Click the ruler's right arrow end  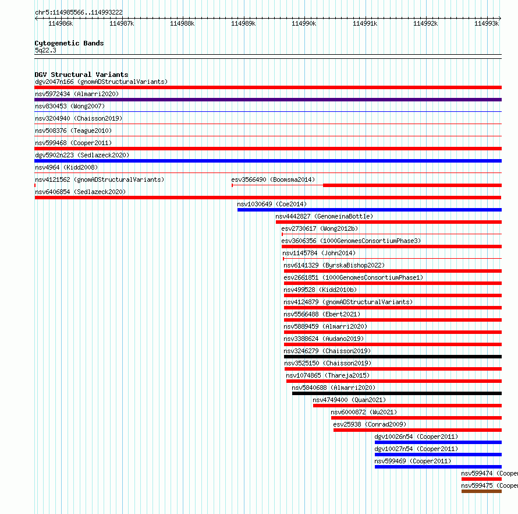click(500, 18)
